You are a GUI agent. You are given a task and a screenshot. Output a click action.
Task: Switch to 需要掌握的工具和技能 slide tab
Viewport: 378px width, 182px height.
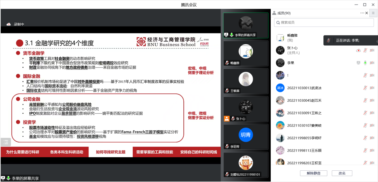tap(154, 152)
